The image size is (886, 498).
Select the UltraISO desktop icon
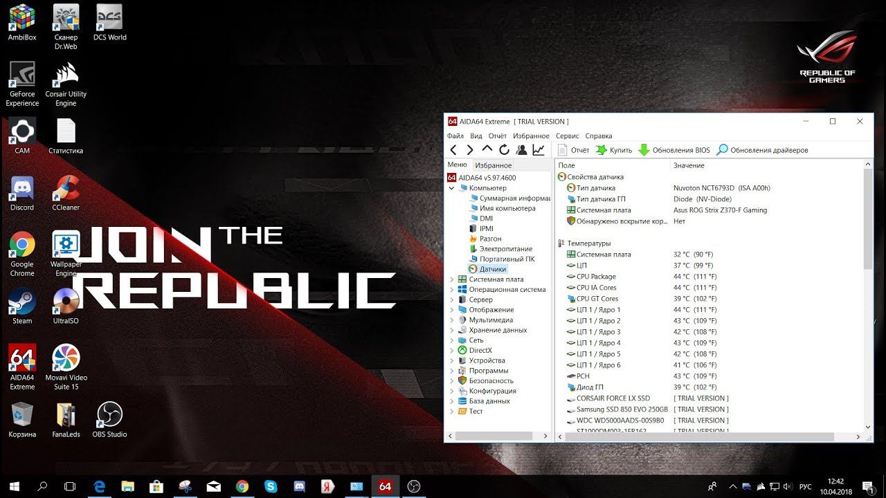66,306
